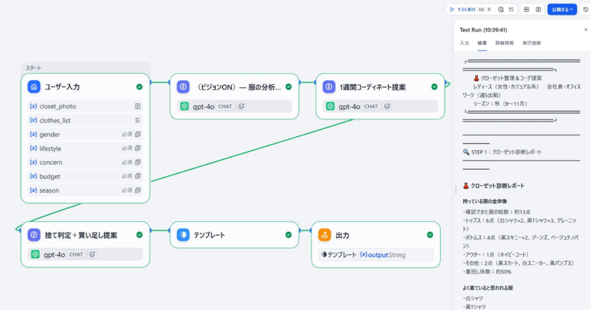Switch to the 実行追跡 tab
Viewport: 591px width, 310px height.
pos(532,43)
